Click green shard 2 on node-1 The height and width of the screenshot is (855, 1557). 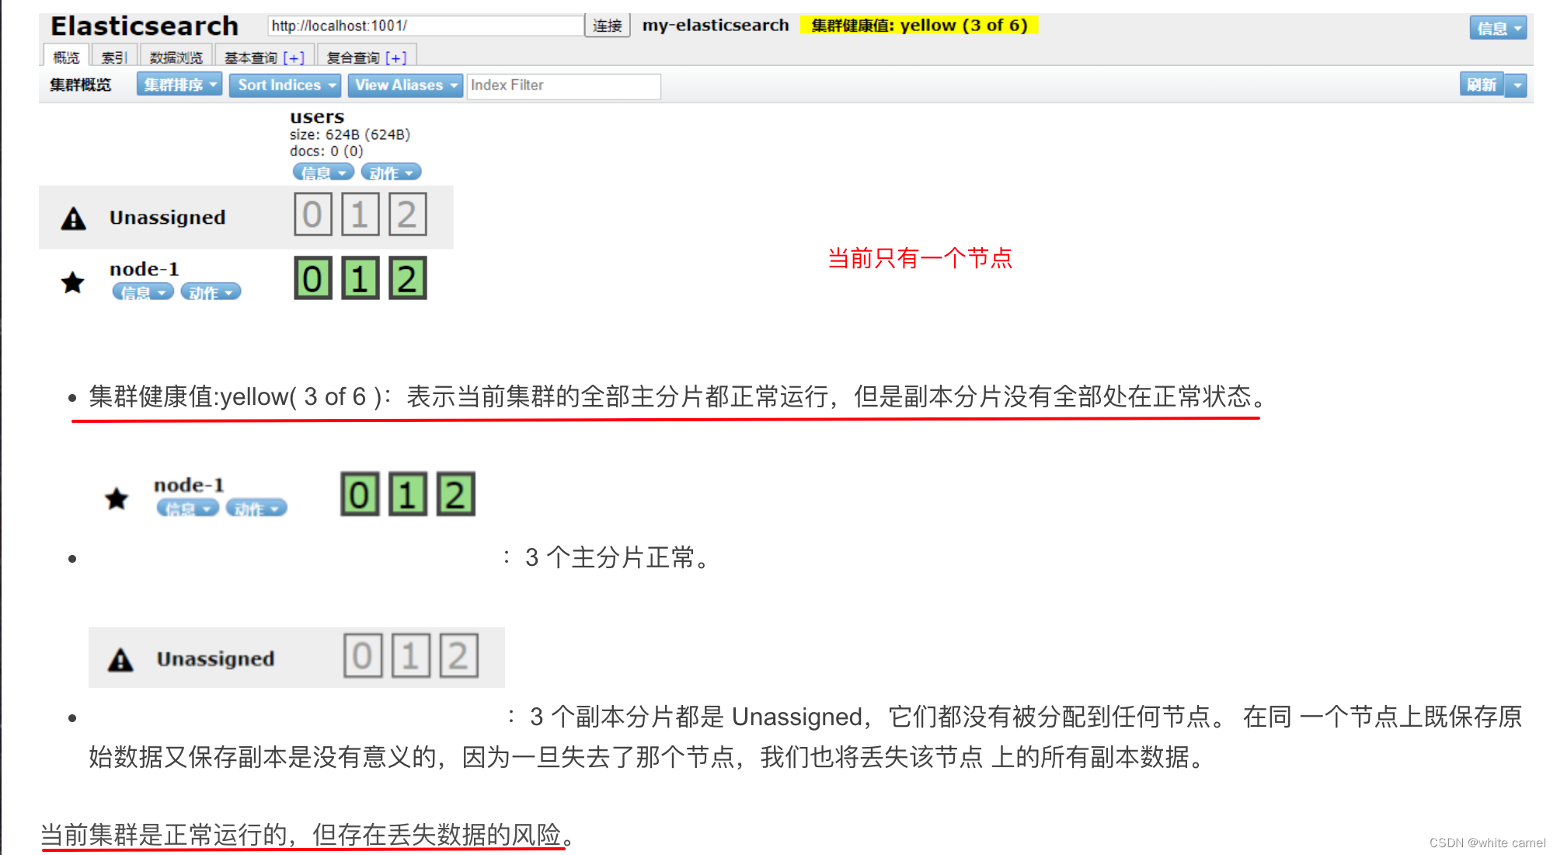click(x=407, y=278)
